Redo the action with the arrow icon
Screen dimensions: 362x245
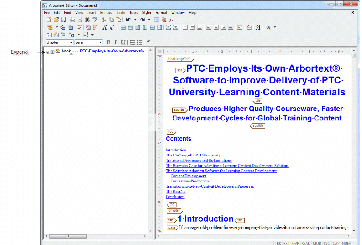click(x=143, y=20)
